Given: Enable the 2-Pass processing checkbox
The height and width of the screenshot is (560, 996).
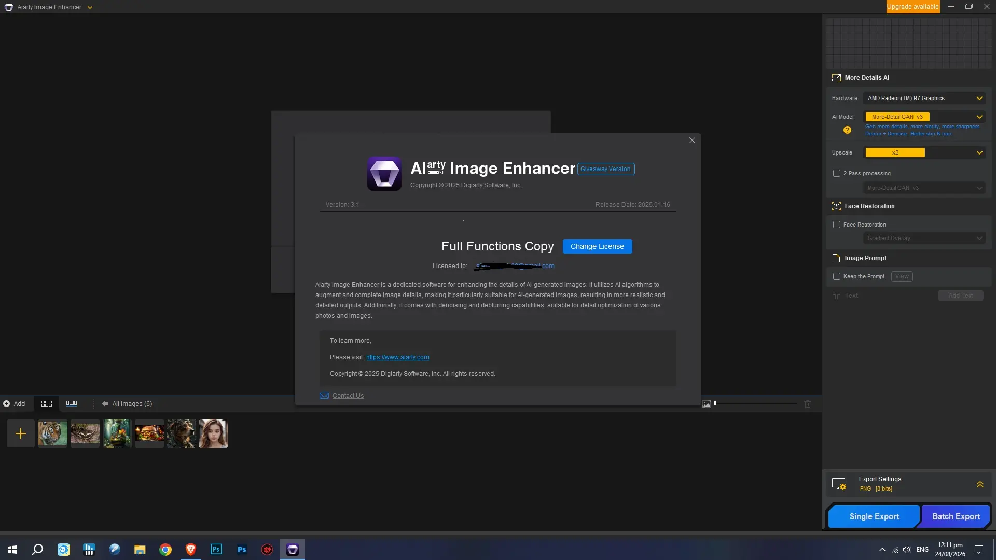Looking at the screenshot, I should point(836,173).
